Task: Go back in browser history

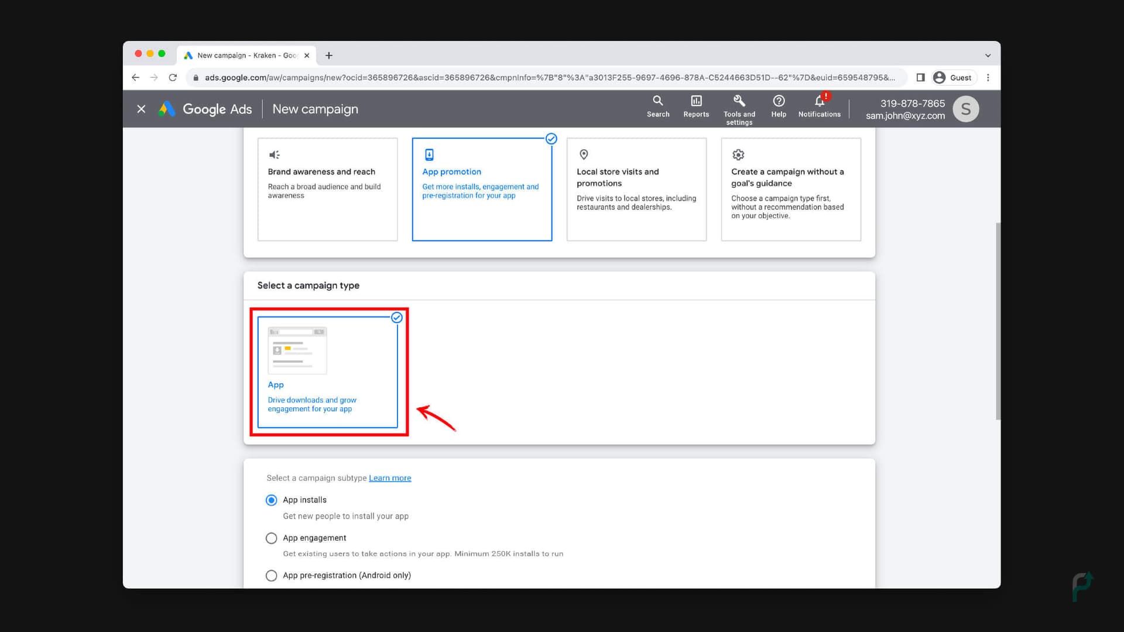Action: 136,77
